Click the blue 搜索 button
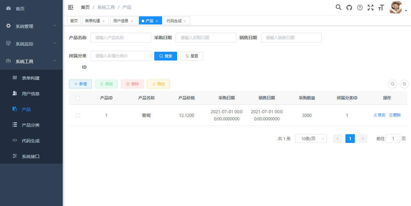 (x=166, y=56)
